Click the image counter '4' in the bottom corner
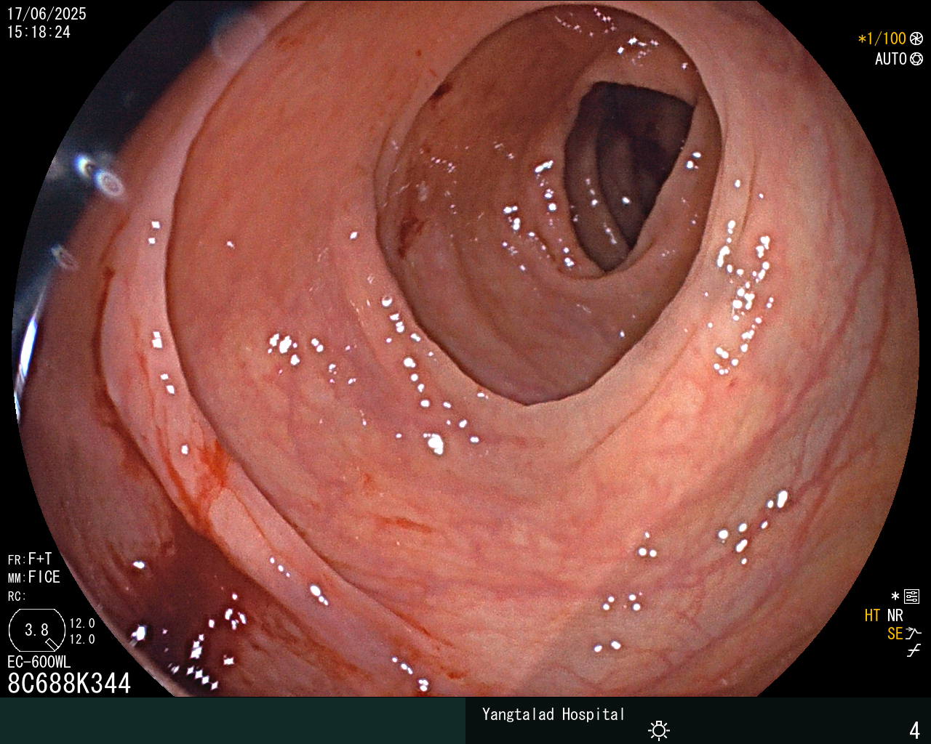931x744 pixels. click(x=914, y=730)
